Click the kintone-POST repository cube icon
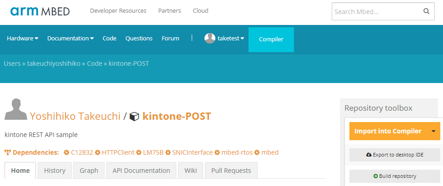The height and width of the screenshot is (186, 443). (x=134, y=117)
